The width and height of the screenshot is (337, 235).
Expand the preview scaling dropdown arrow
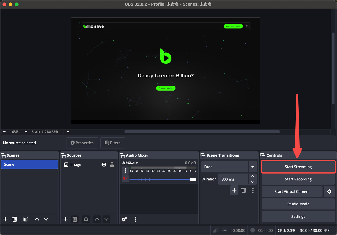click(x=68, y=132)
